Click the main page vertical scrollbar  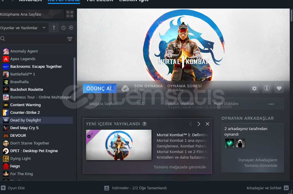pyautogui.click(x=291, y=15)
